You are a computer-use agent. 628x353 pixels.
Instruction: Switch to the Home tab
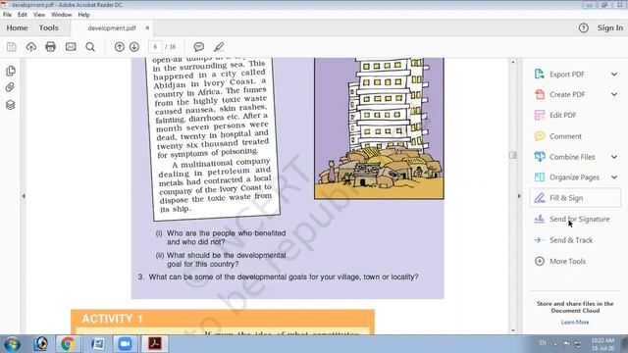[17, 28]
